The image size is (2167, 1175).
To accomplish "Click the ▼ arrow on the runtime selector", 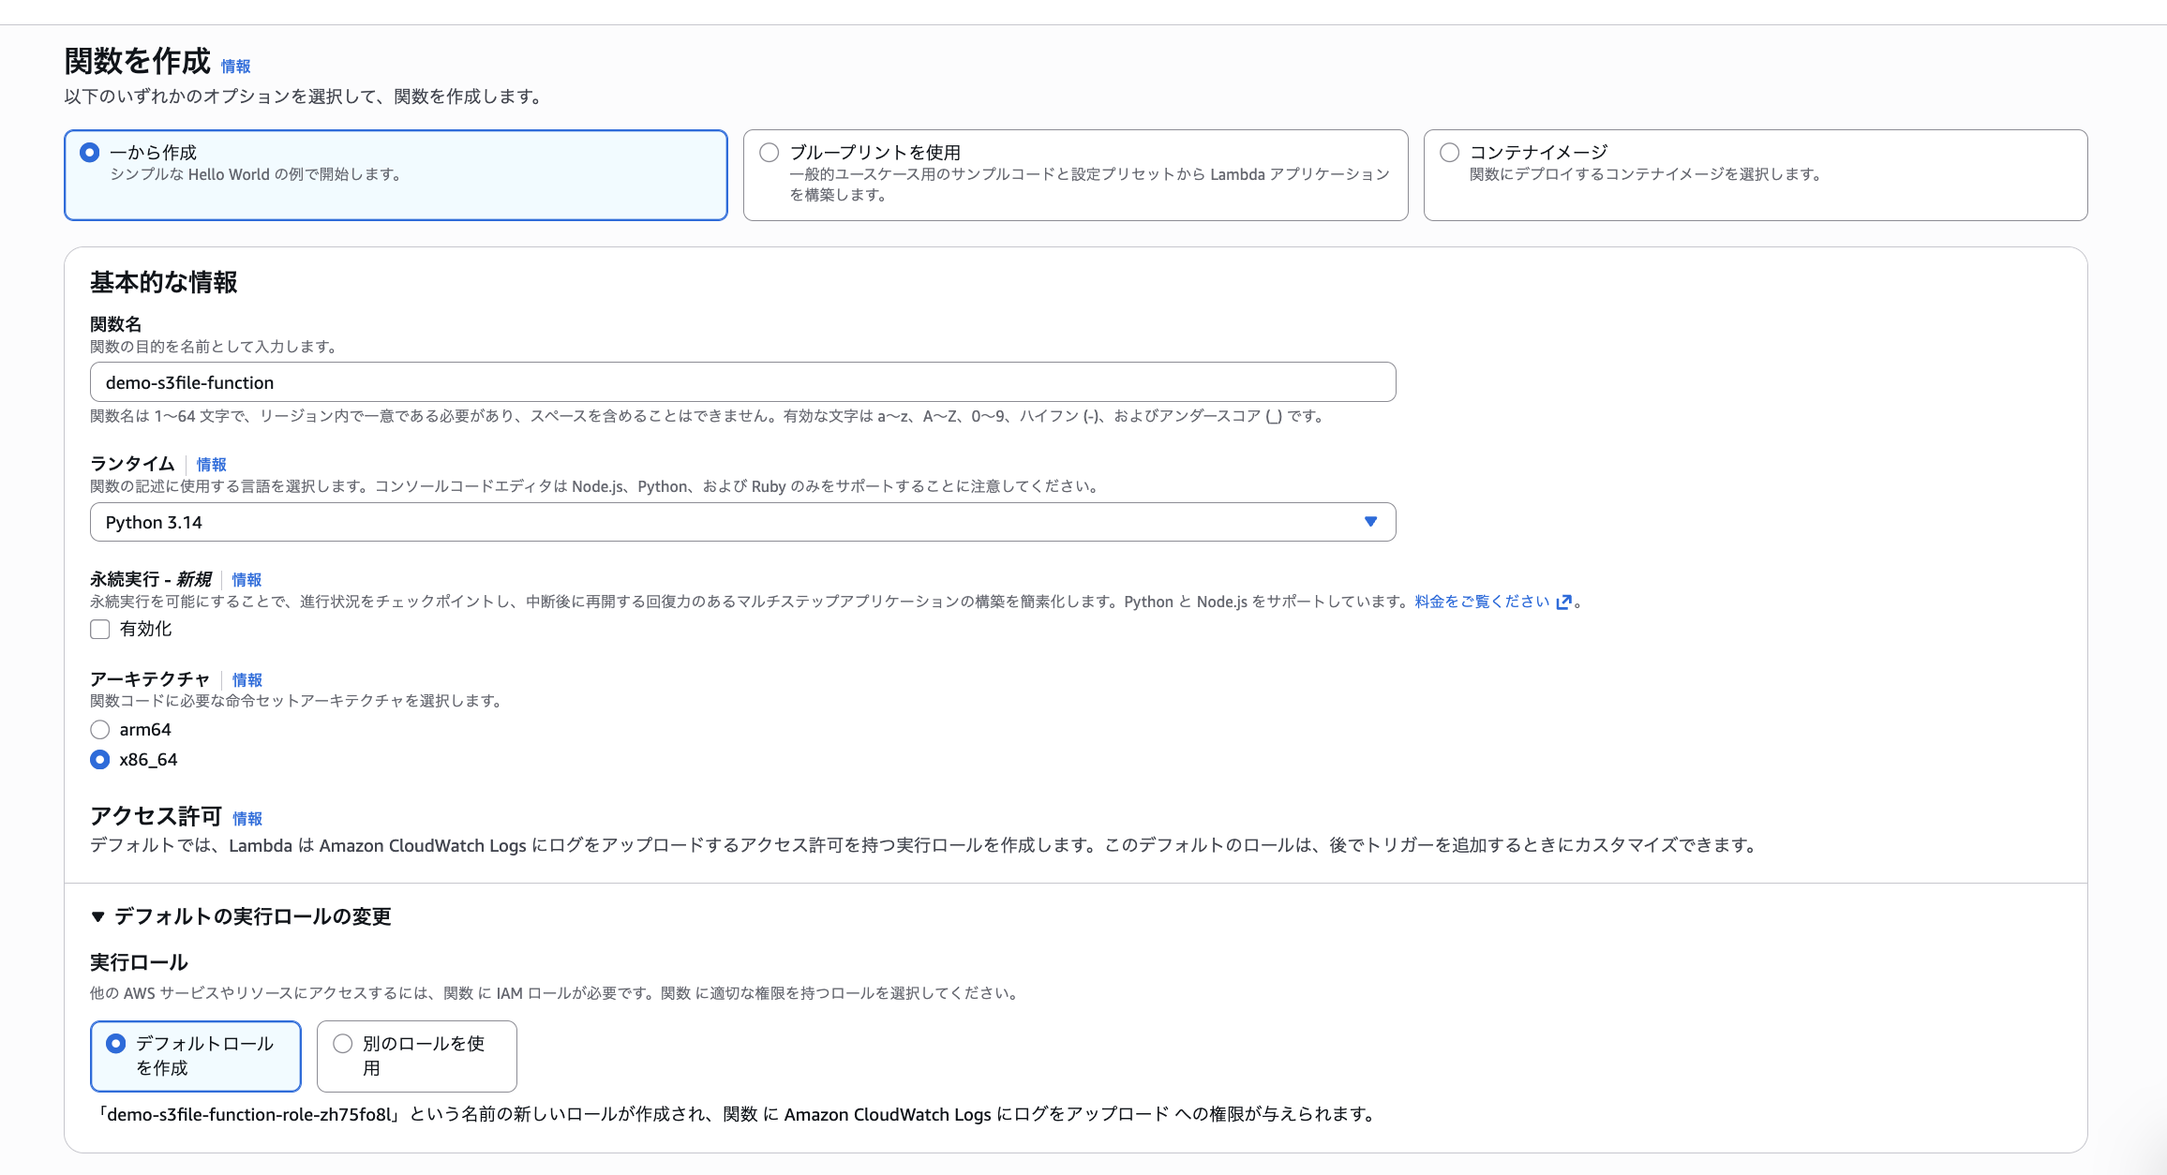I will pyautogui.click(x=1370, y=522).
